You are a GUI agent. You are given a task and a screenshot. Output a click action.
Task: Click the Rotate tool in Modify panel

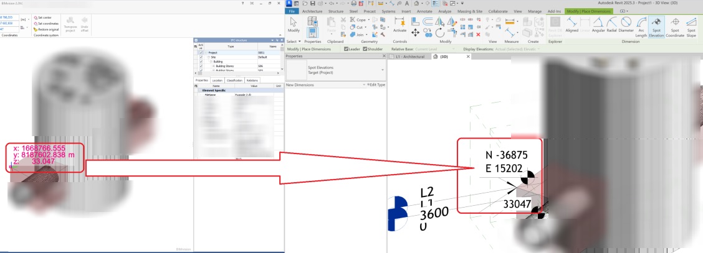click(x=440, y=32)
